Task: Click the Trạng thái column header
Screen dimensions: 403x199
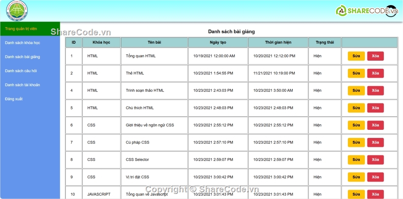Action: pyautogui.click(x=325, y=42)
